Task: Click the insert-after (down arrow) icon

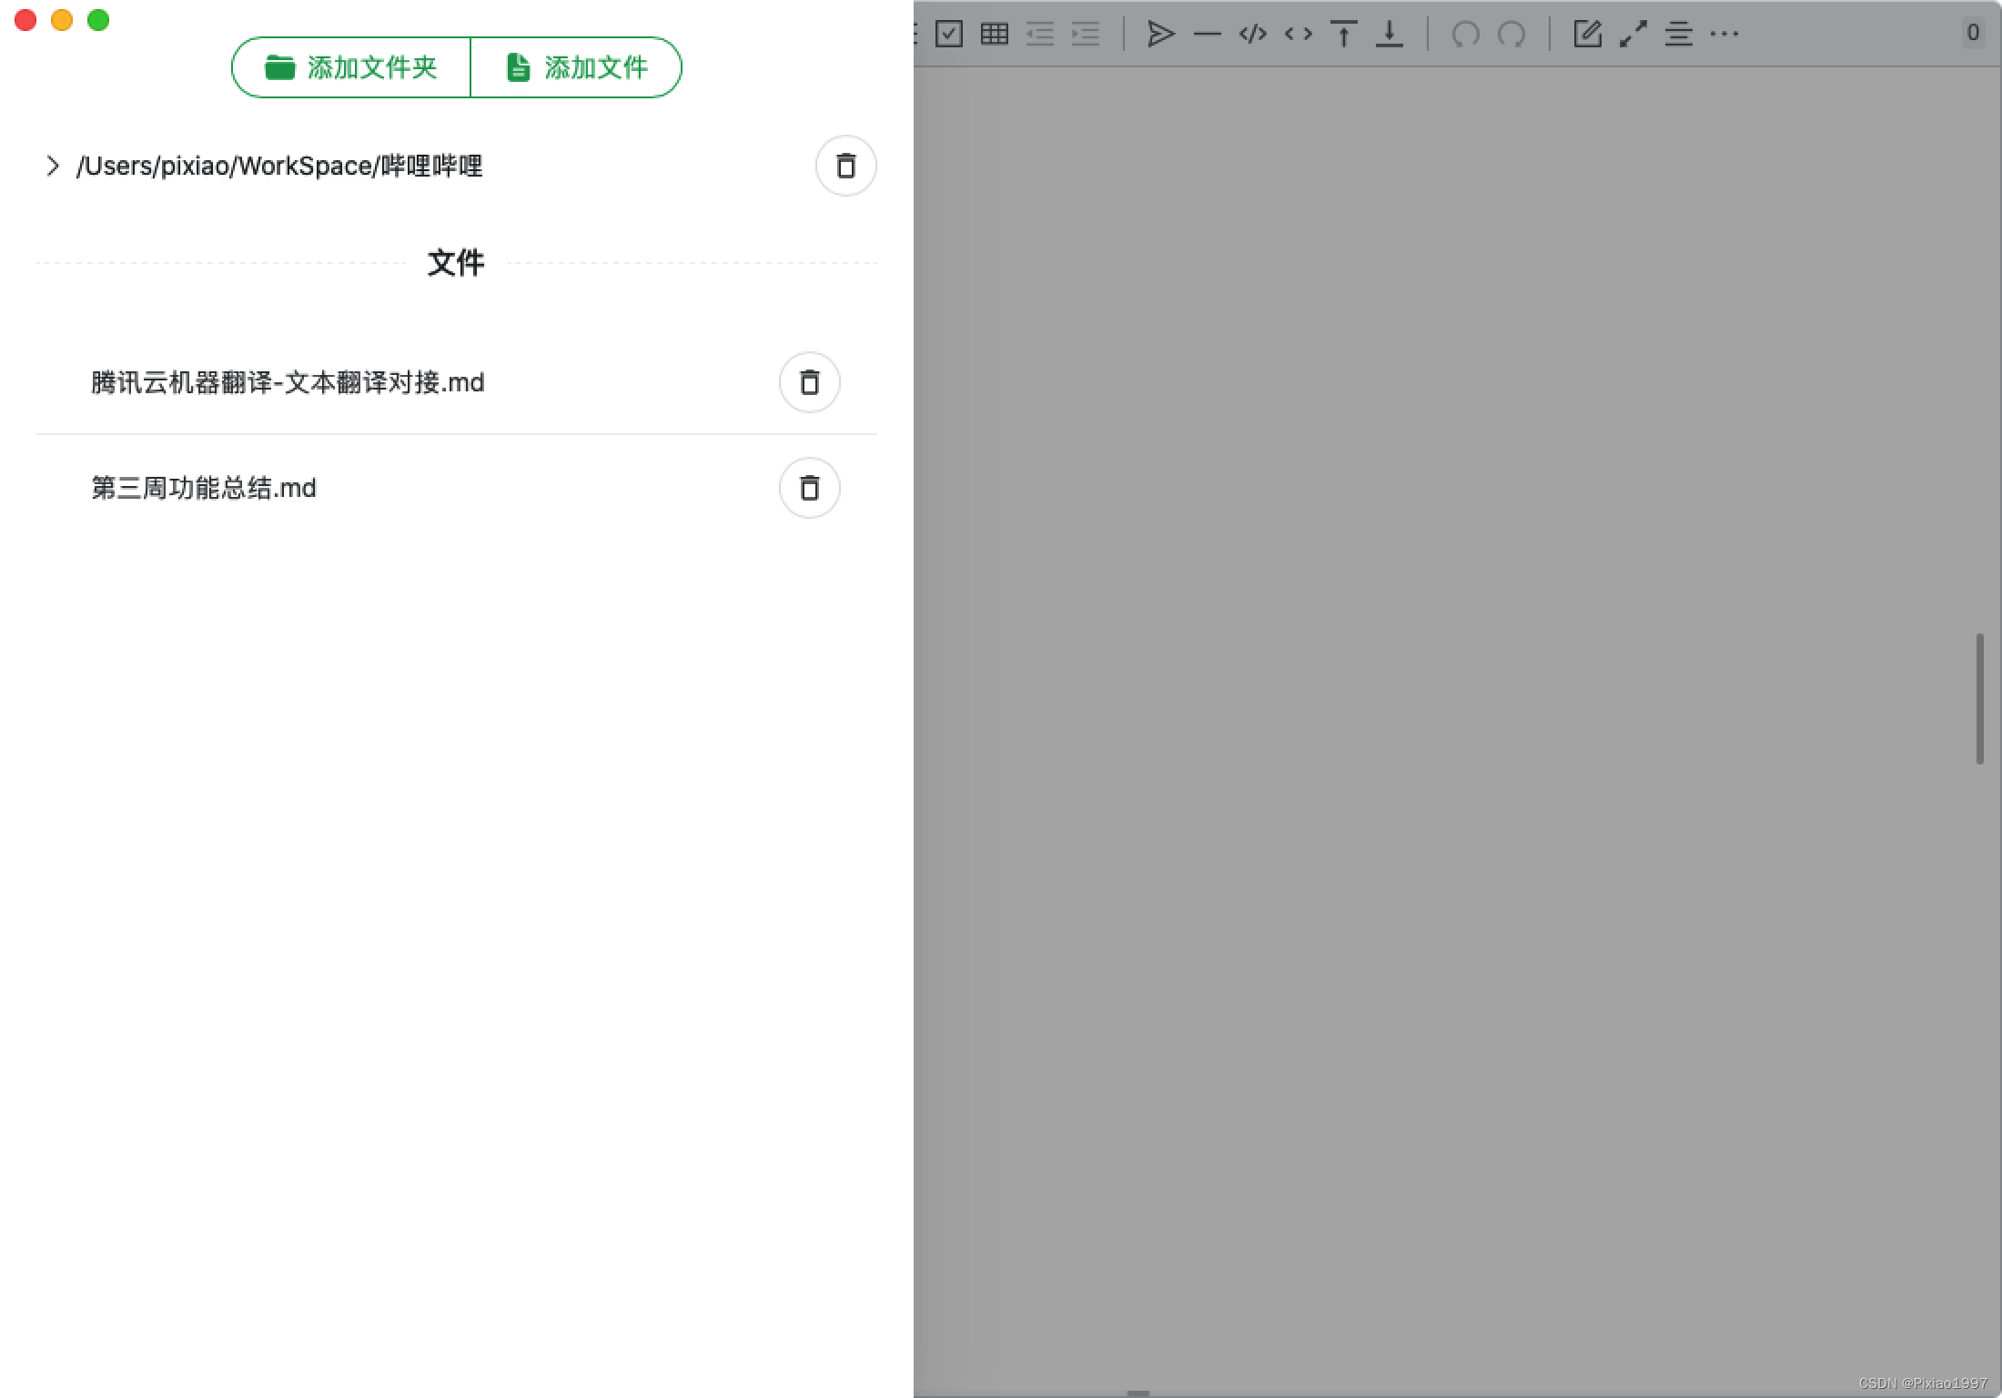Action: tap(1389, 35)
